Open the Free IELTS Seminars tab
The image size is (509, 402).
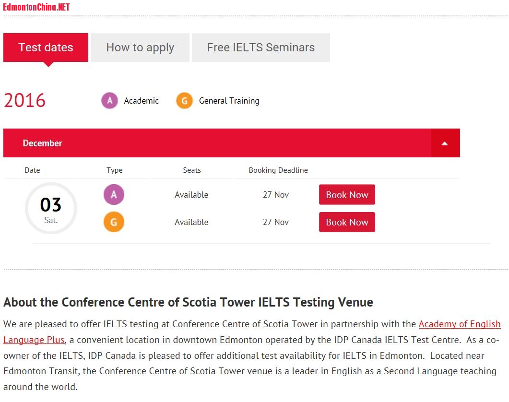coord(260,47)
